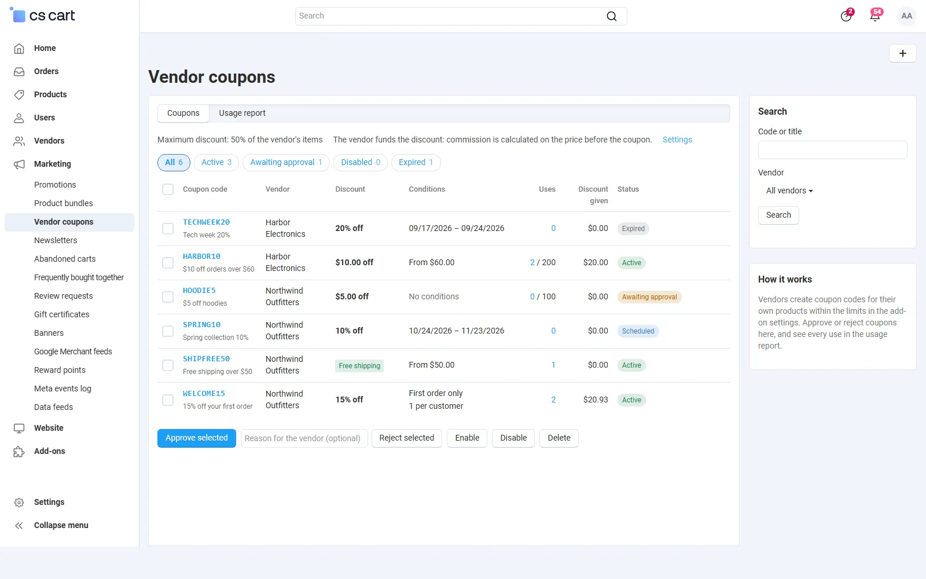926x579 pixels.
Task: Open Home via its house icon
Action: click(19, 48)
